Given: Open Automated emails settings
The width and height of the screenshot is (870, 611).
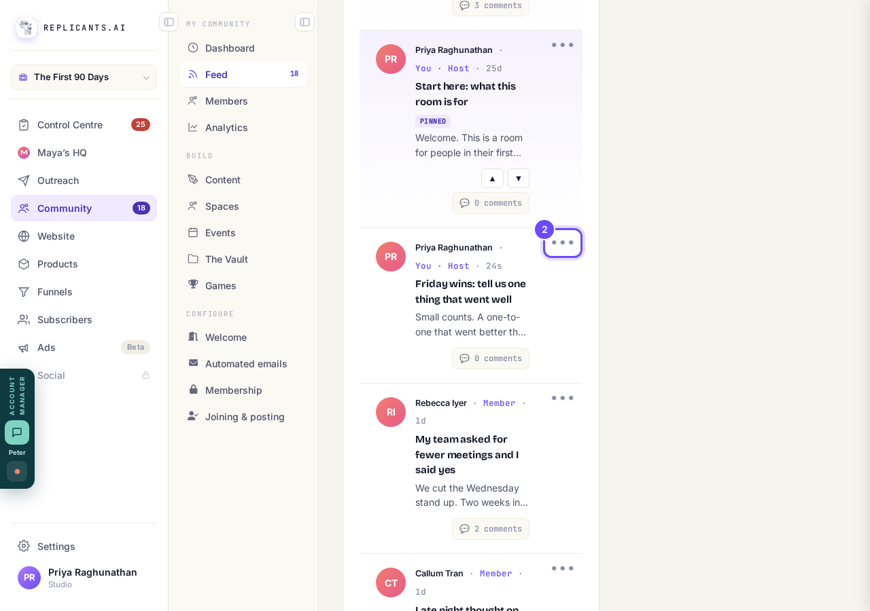Looking at the screenshot, I should (x=243, y=364).
